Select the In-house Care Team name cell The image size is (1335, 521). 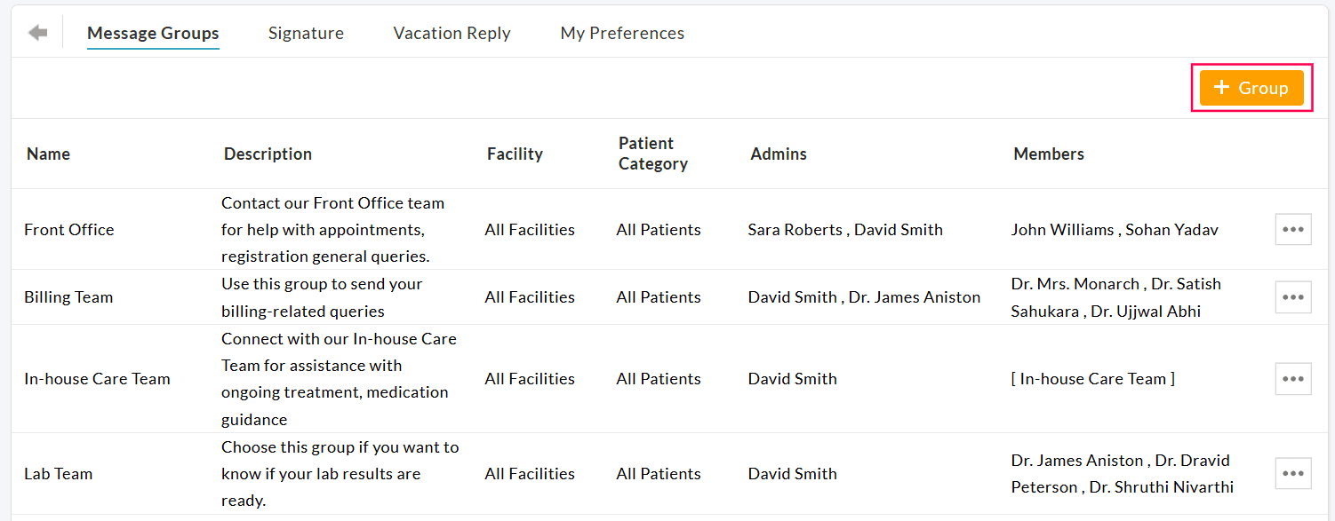pyautogui.click(x=97, y=379)
